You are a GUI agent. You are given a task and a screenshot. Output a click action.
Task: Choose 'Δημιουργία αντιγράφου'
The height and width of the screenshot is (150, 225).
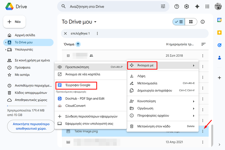pos(163,90)
